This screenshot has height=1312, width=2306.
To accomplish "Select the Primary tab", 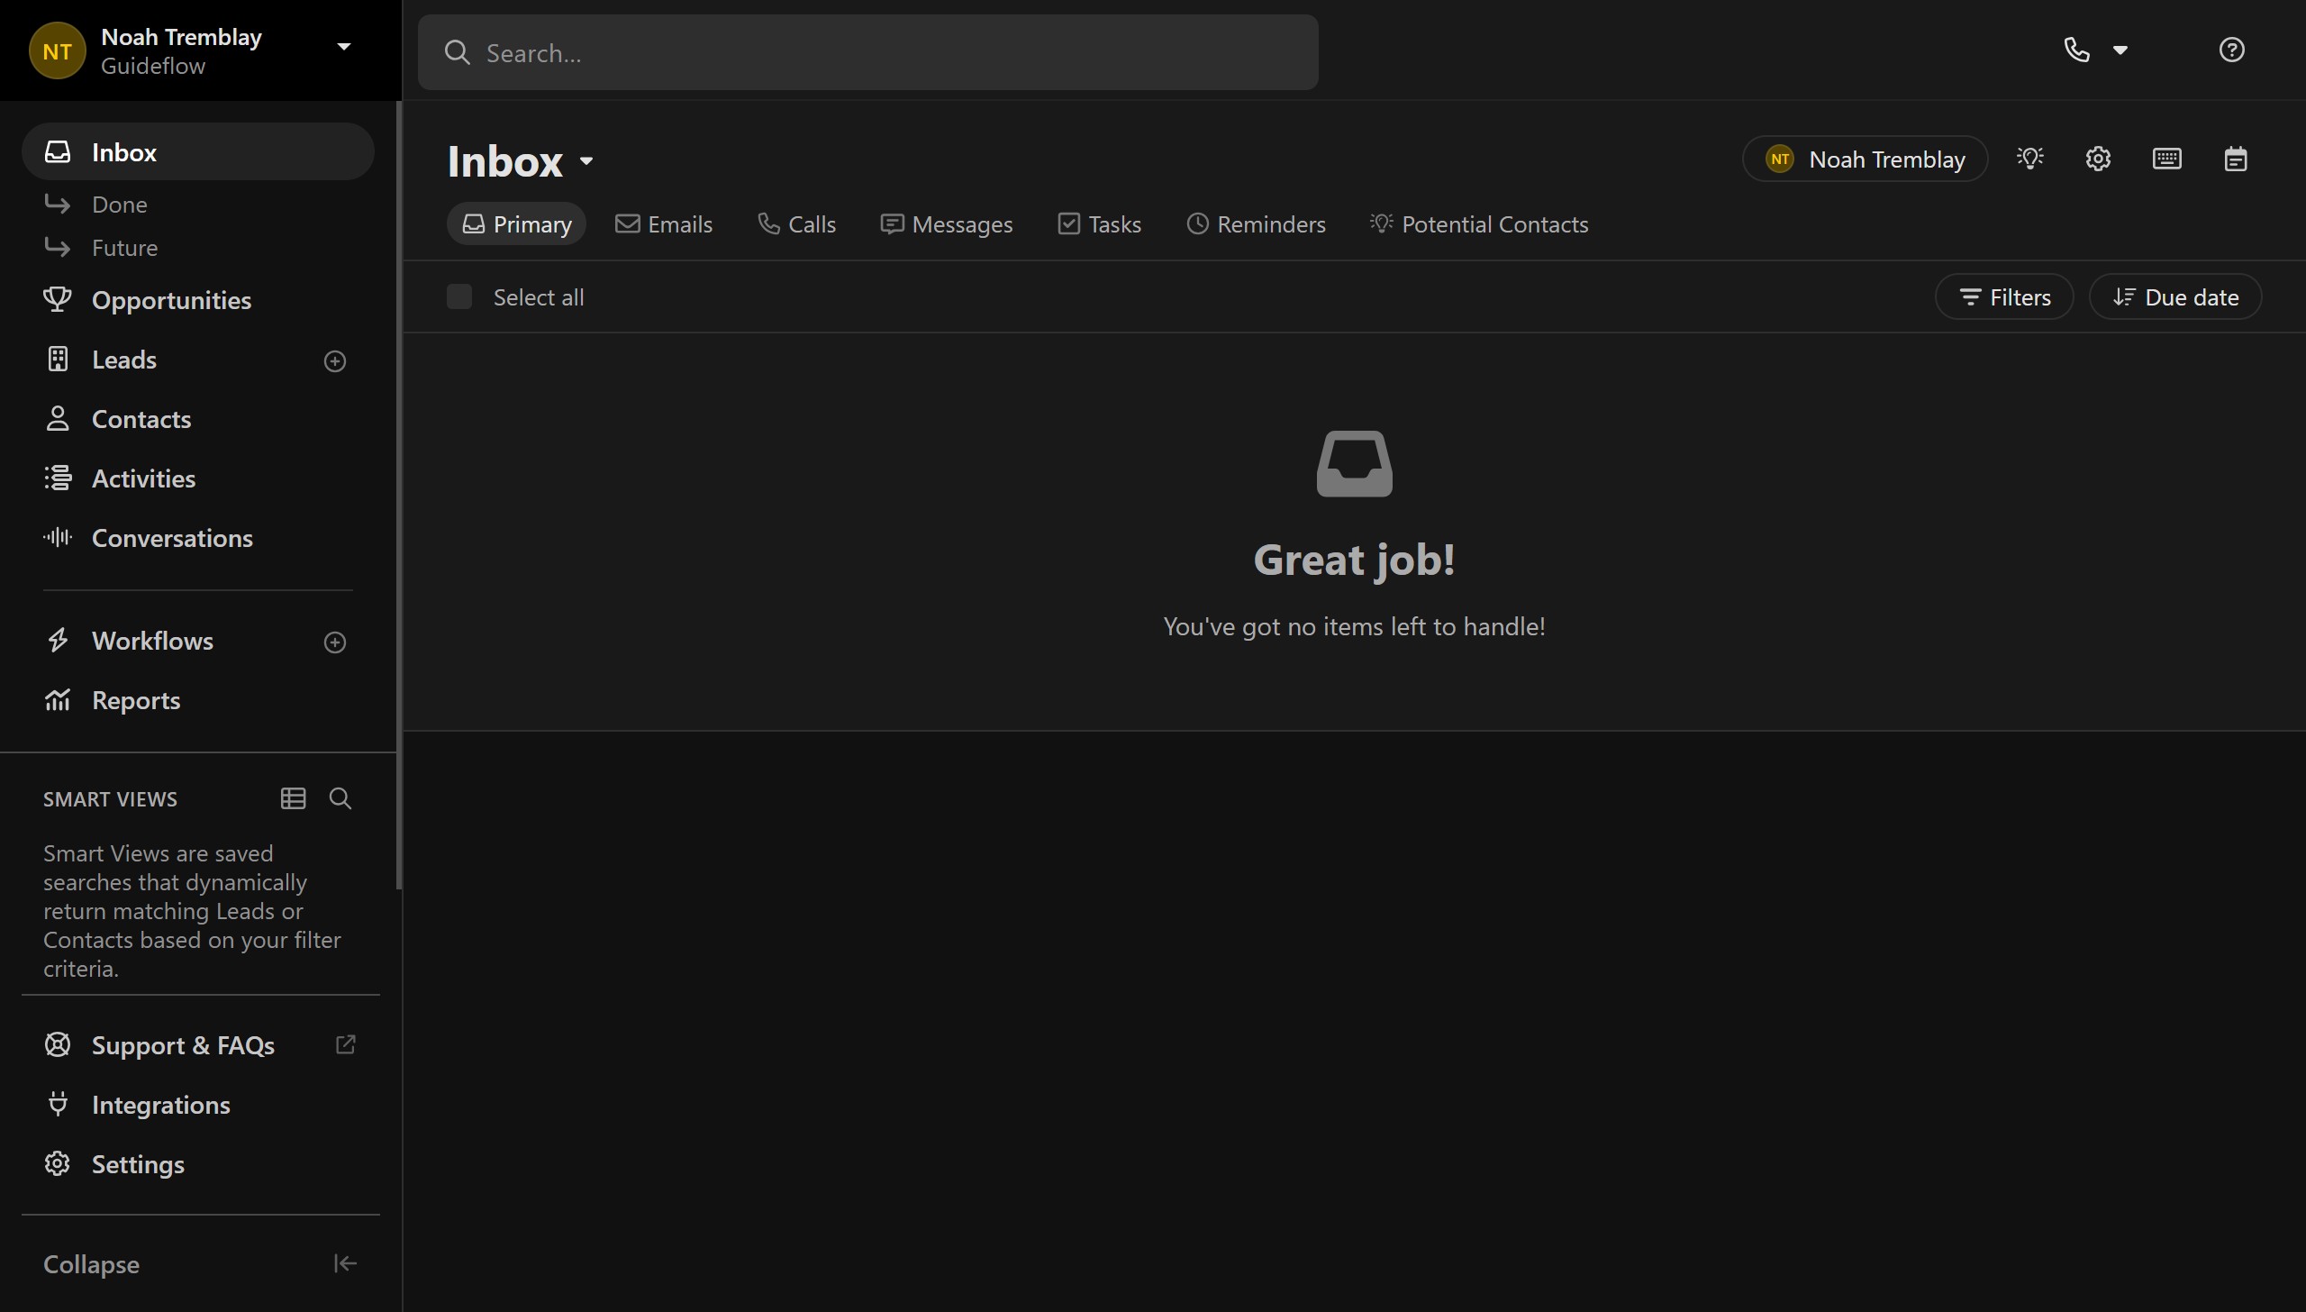I will click(516, 223).
